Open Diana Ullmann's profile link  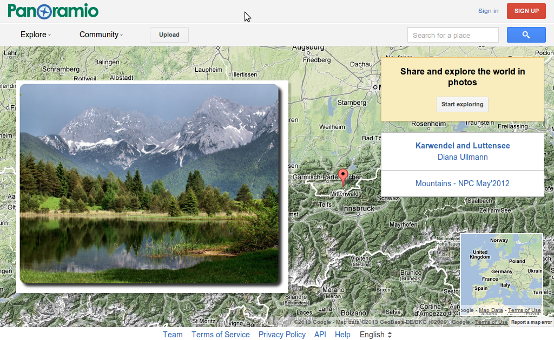coord(463,157)
